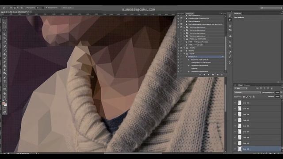Image resolution: width=283 pixels, height=159 pixels.
Task: Click the Stop button in the Actions panel
Action: 200,75
